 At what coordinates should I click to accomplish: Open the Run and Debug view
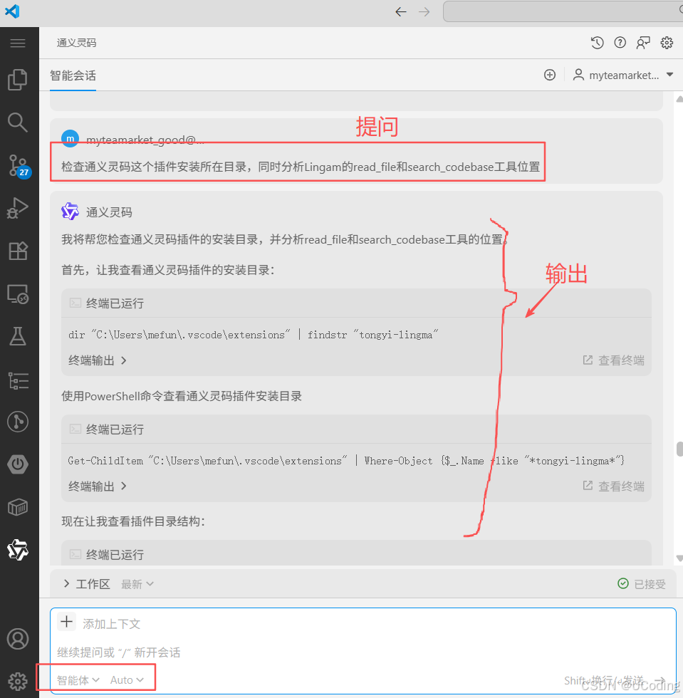18,208
